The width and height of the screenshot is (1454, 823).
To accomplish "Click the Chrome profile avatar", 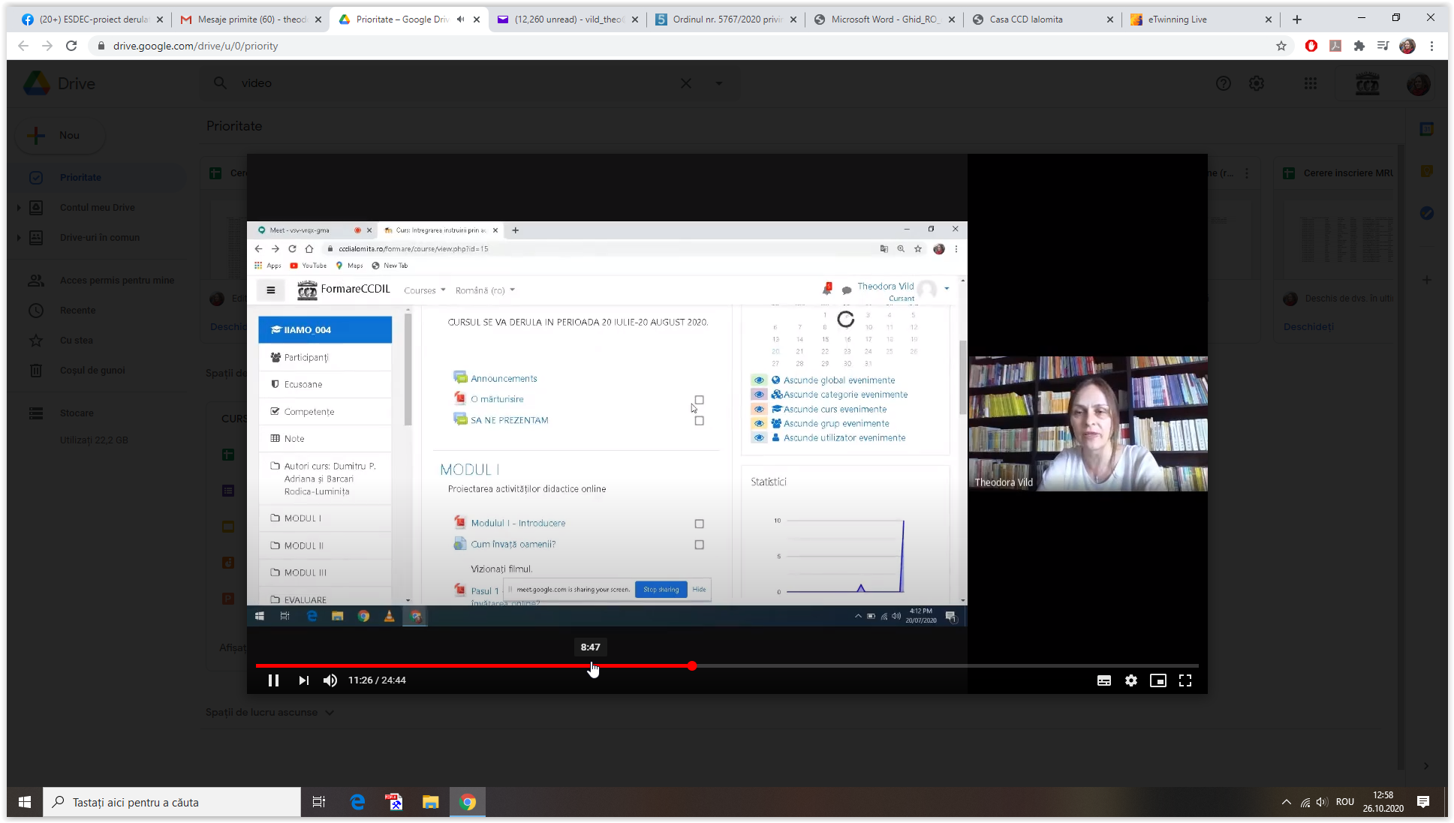I will click(x=1407, y=46).
